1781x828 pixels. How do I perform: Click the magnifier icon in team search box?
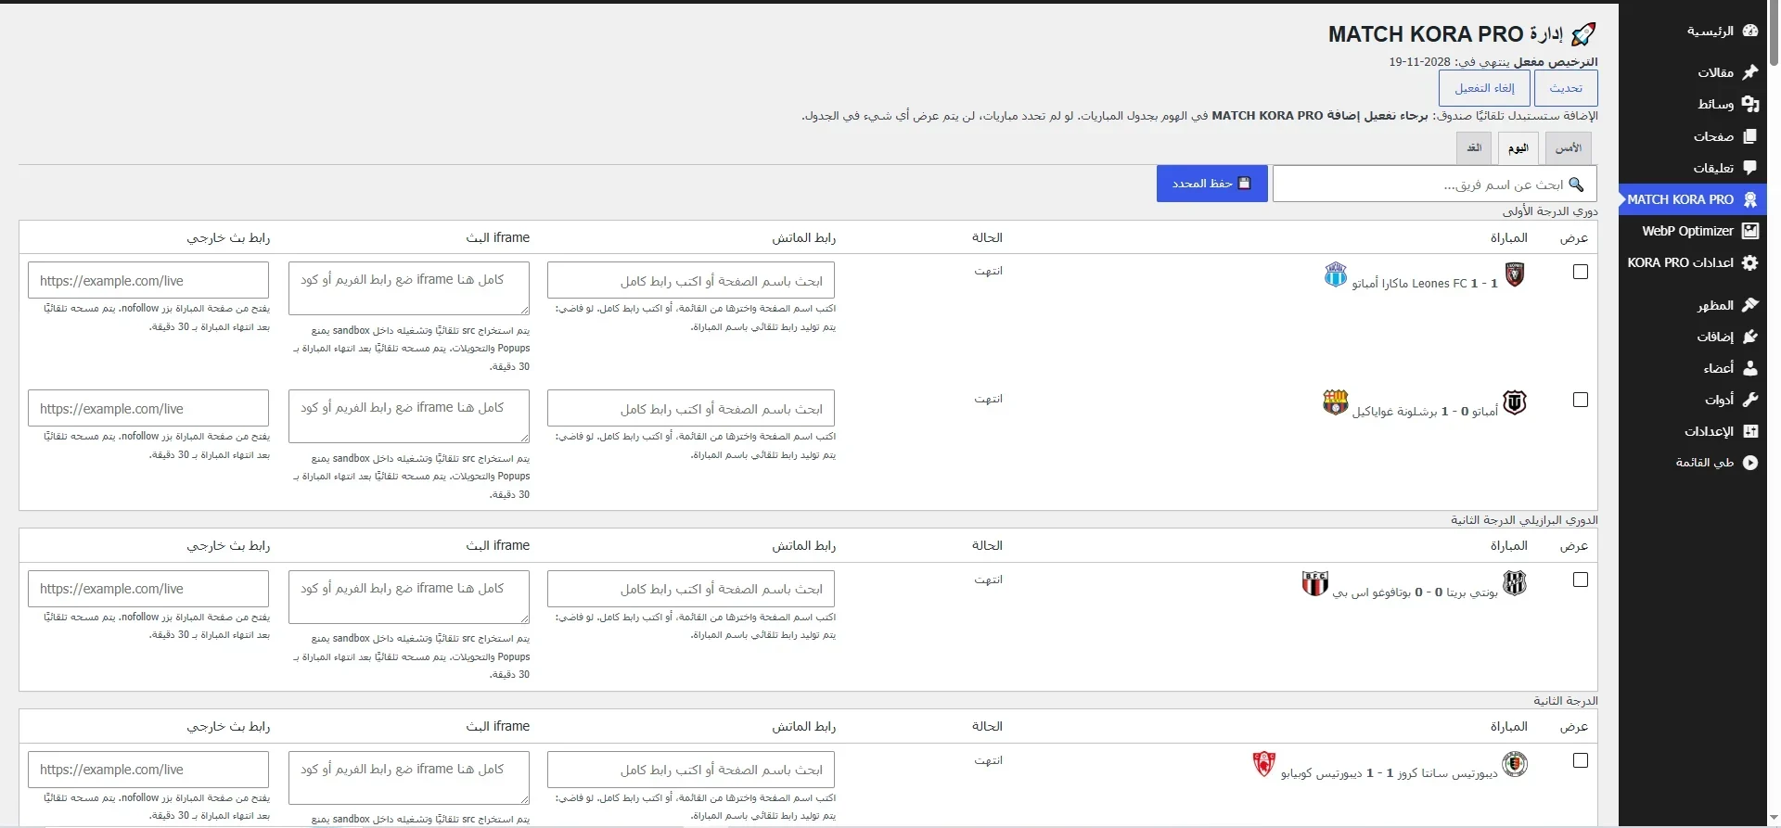pyautogui.click(x=1576, y=184)
